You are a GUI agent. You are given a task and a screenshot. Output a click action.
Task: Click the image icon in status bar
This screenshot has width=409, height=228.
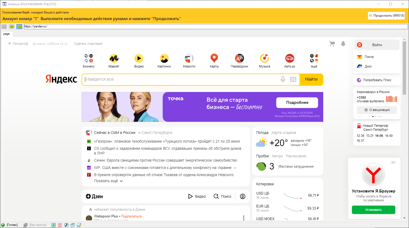pyautogui.click(x=53, y=225)
